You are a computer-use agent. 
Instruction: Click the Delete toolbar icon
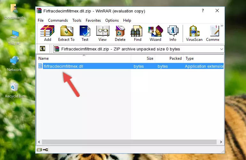[120, 33]
